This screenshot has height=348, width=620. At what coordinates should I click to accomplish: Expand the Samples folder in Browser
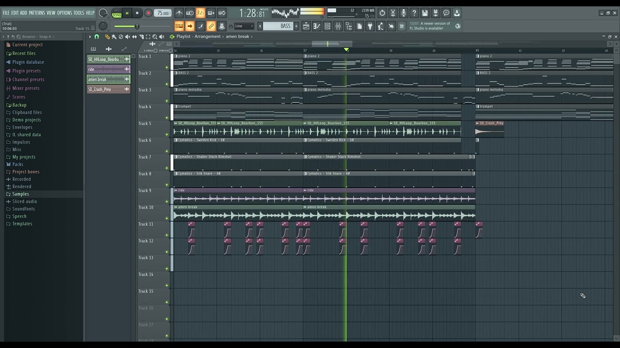20,194
